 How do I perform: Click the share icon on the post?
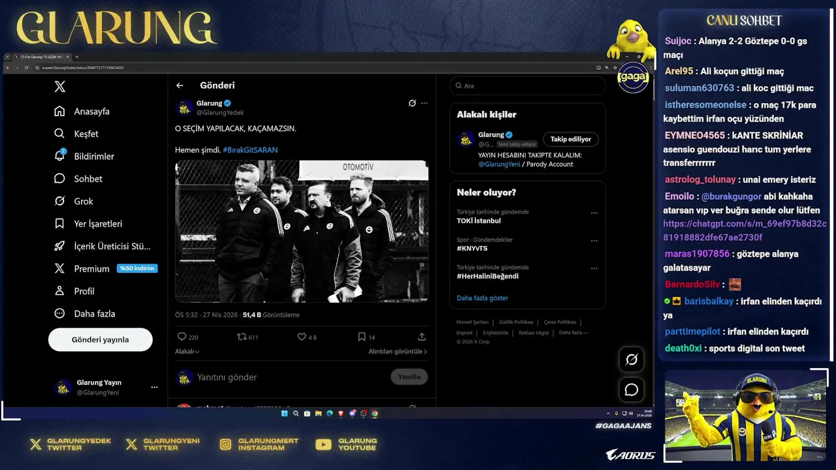[422, 337]
